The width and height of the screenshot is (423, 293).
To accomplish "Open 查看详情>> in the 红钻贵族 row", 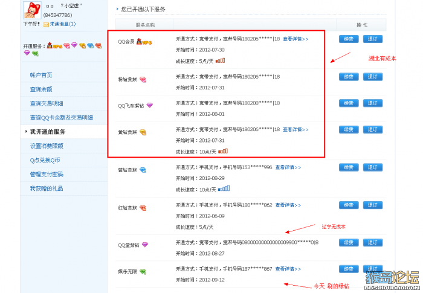I will click(288, 205).
